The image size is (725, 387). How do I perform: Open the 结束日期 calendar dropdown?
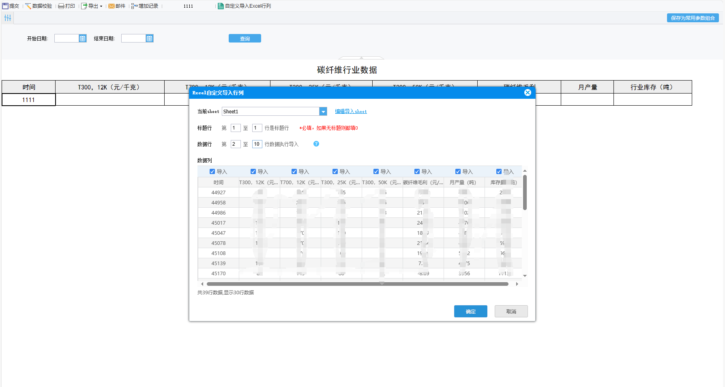coord(150,38)
